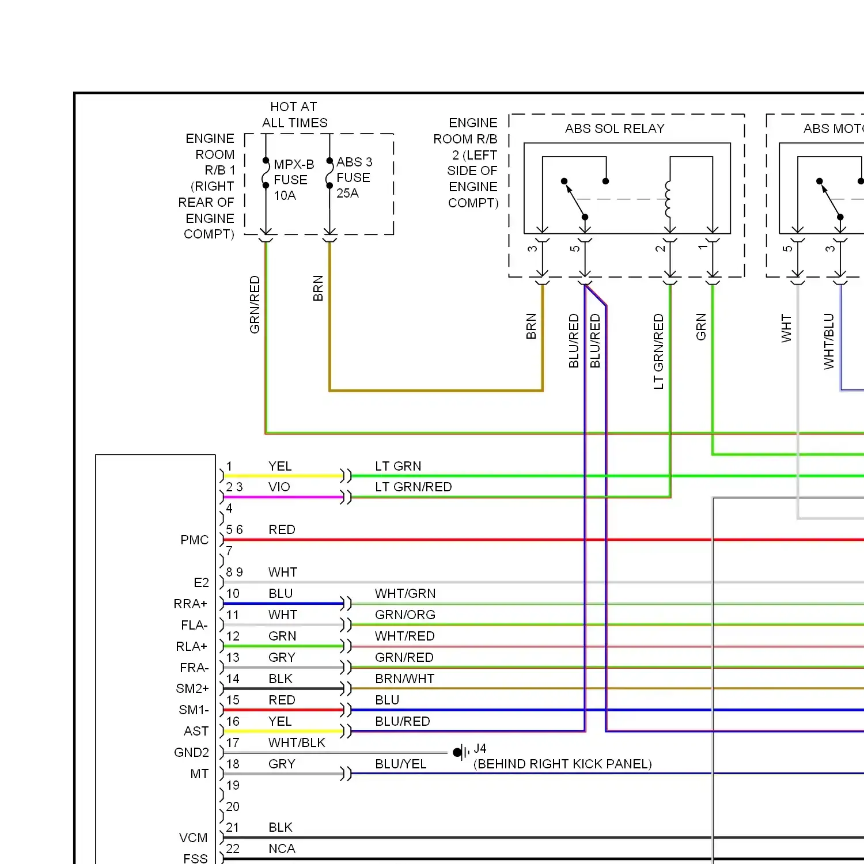Image resolution: width=864 pixels, height=864 pixels.
Task: Click the J4 ground symbol
Action: pos(461,752)
